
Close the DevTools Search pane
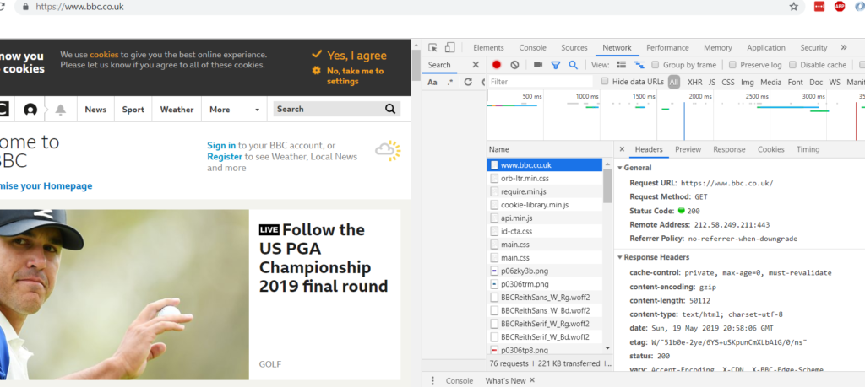[476, 65]
